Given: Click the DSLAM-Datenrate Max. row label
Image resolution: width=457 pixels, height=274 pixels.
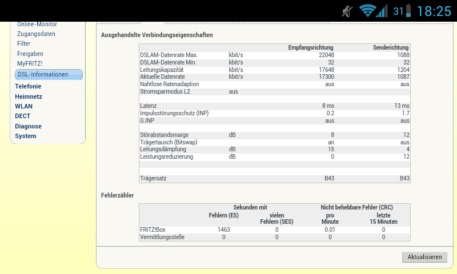Looking at the screenshot, I should (x=169, y=55).
